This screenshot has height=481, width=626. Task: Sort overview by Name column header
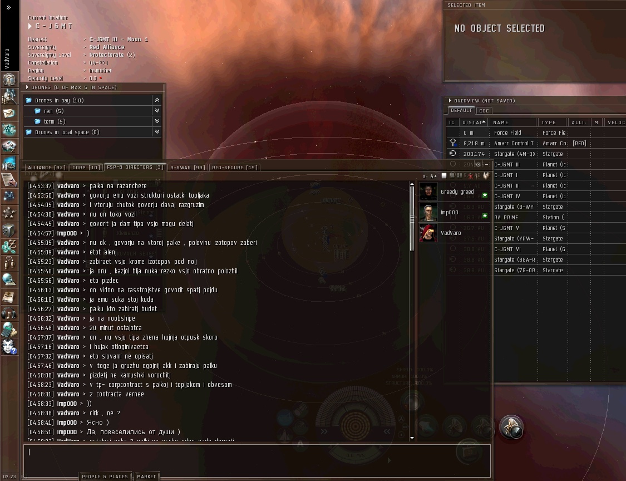coord(513,122)
